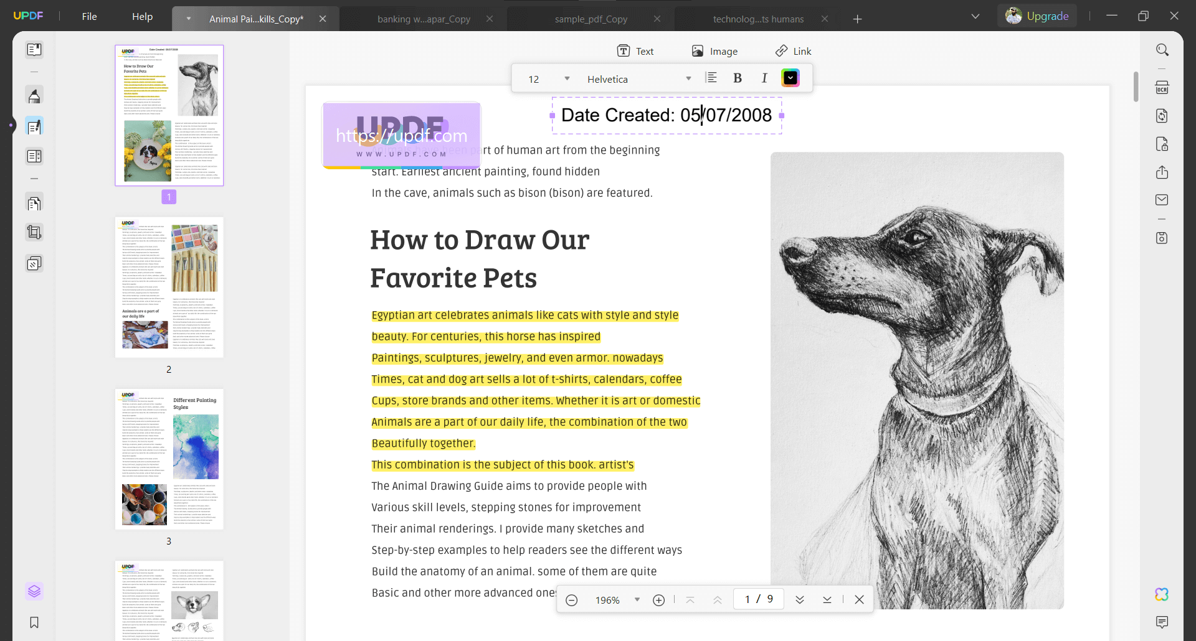
Task: Open the Link tool
Action: tap(793, 50)
